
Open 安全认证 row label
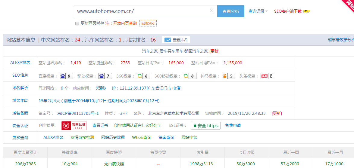pyautogui.click(x=20, y=126)
